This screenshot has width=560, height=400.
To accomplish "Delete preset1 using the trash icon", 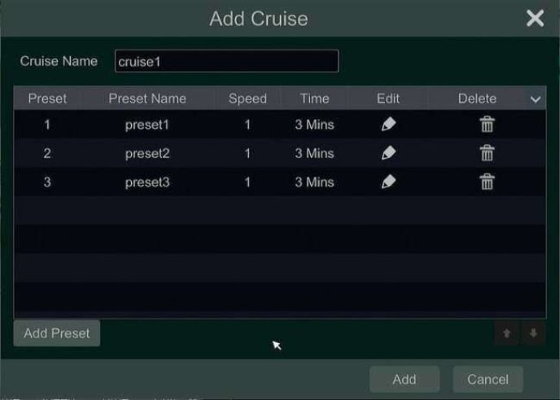I will click(487, 125).
